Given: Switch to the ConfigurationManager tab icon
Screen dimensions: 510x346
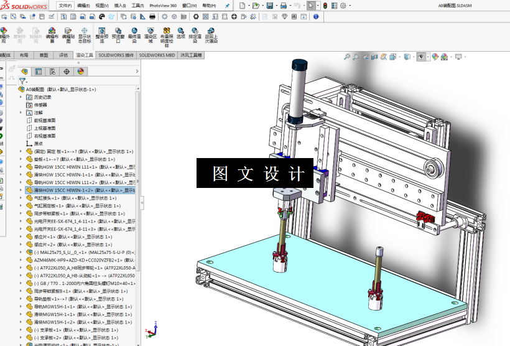Looking at the screenshot, I should (52, 72).
